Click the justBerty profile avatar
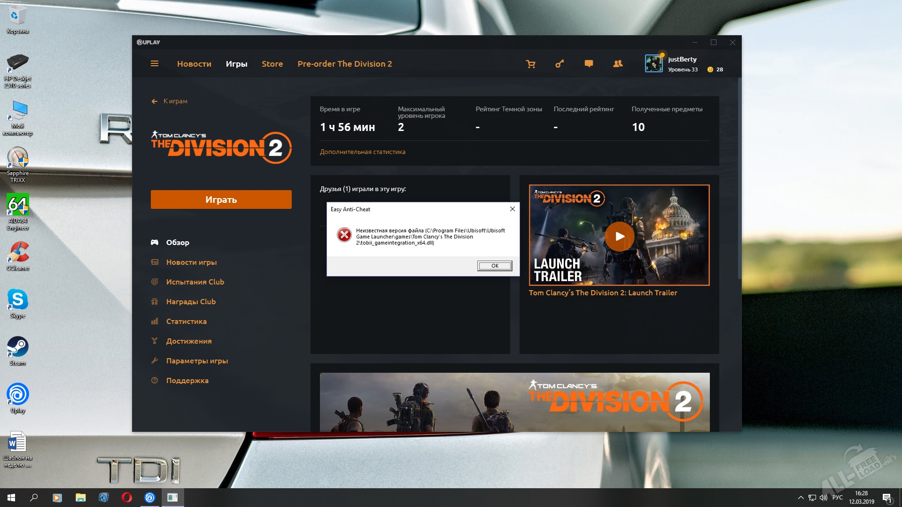The width and height of the screenshot is (902, 507). [653, 64]
